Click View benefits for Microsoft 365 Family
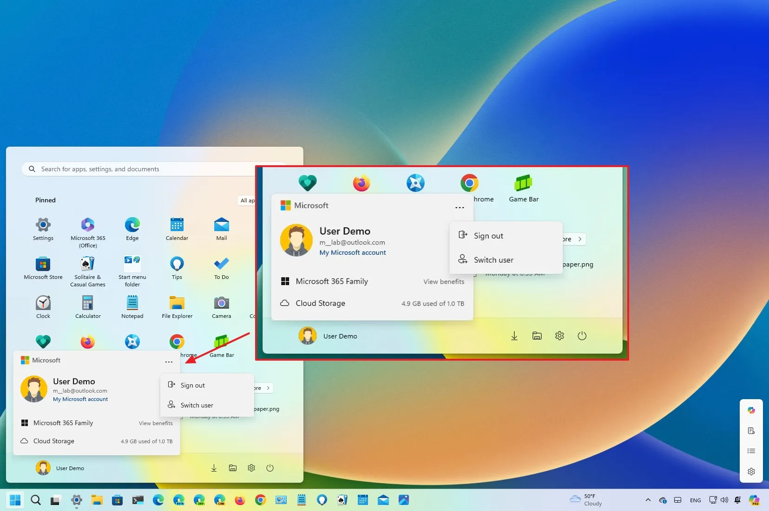 [x=155, y=423]
